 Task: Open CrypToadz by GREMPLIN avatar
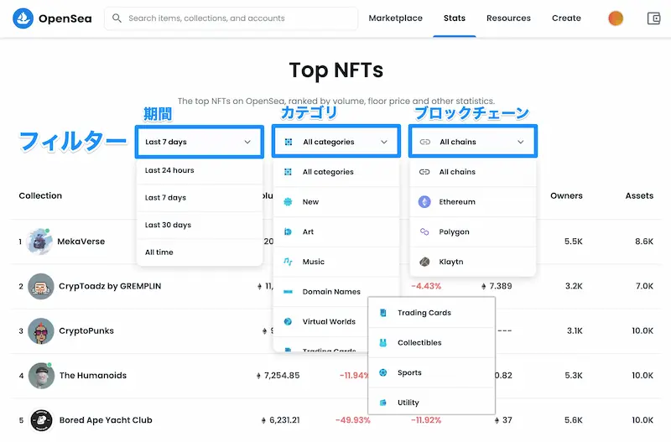coord(41,286)
